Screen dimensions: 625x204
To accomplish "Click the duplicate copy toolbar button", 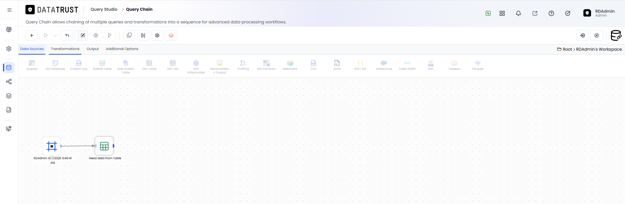I will coord(129,35).
